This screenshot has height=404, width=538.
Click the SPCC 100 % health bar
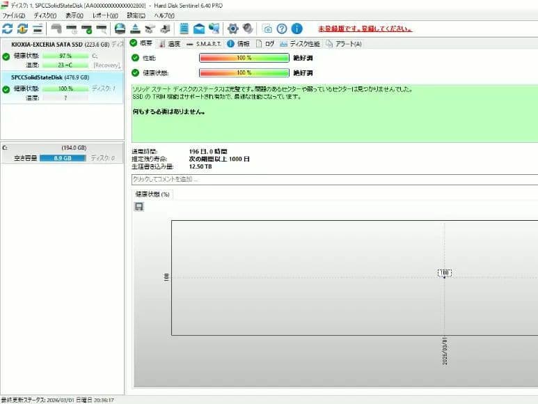click(65, 88)
